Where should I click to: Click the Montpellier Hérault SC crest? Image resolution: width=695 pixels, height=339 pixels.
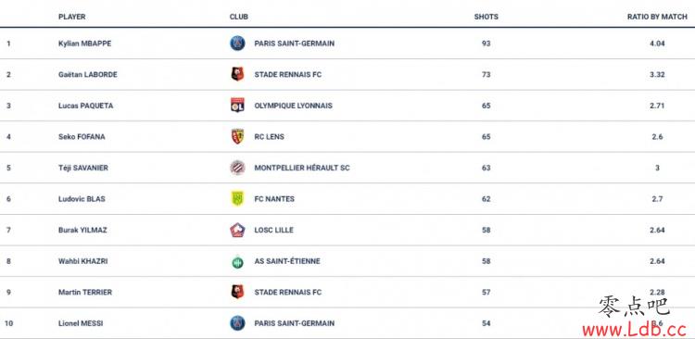coord(237,168)
